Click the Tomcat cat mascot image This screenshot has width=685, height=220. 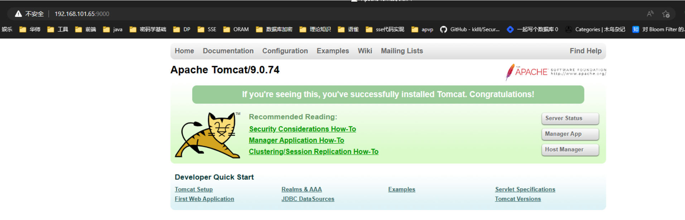207,135
